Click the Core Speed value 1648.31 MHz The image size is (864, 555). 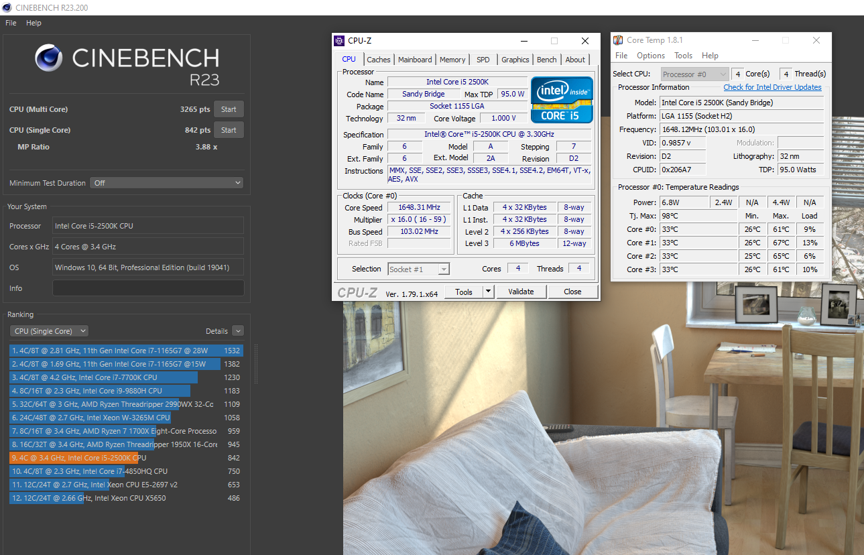420,208
